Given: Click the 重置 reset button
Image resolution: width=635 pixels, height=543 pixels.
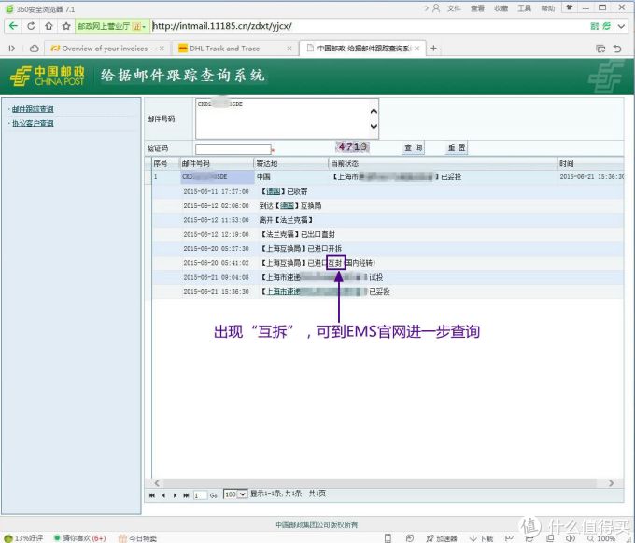Looking at the screenshot, I should 456,147.
